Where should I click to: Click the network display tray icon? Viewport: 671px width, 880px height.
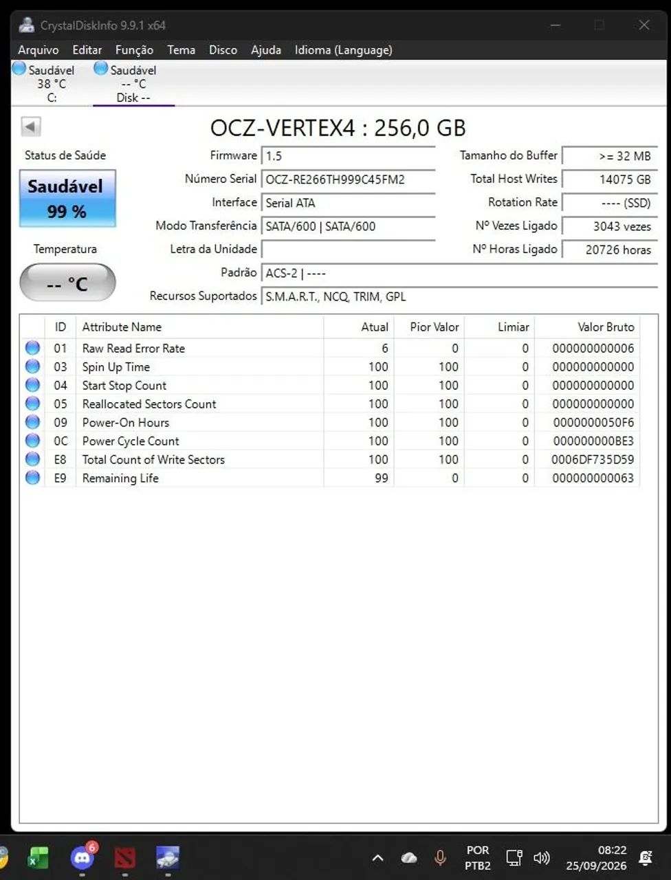tap(514, 857)
